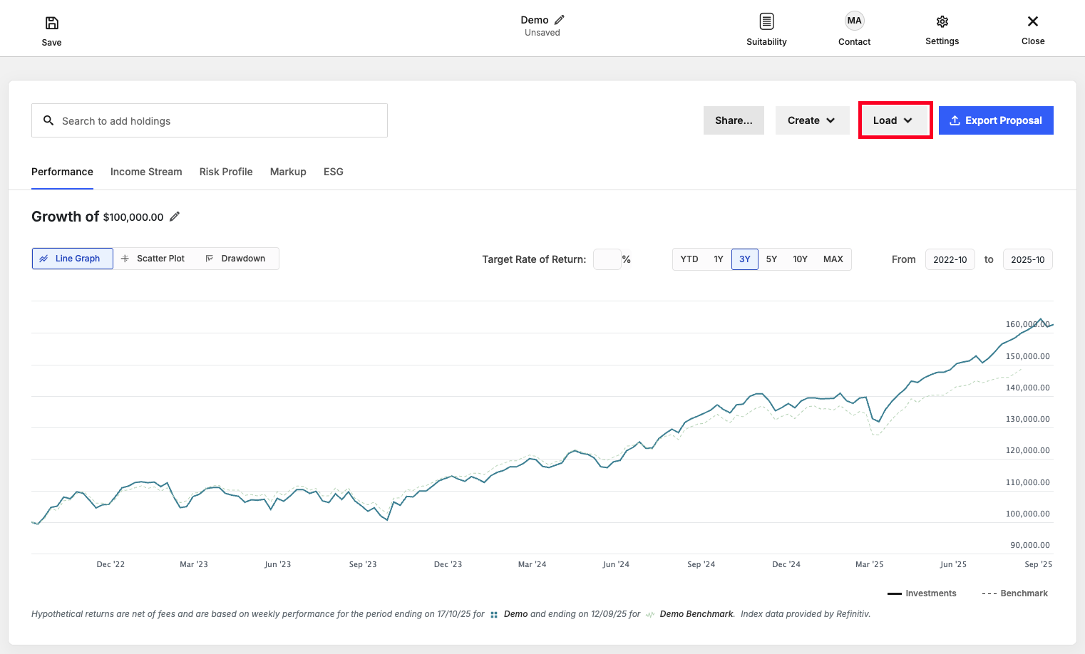Image resolution: width=1085 pixels, height=654 pixels.
Task: Click the Target Rate of Return field
Action: 607,259
